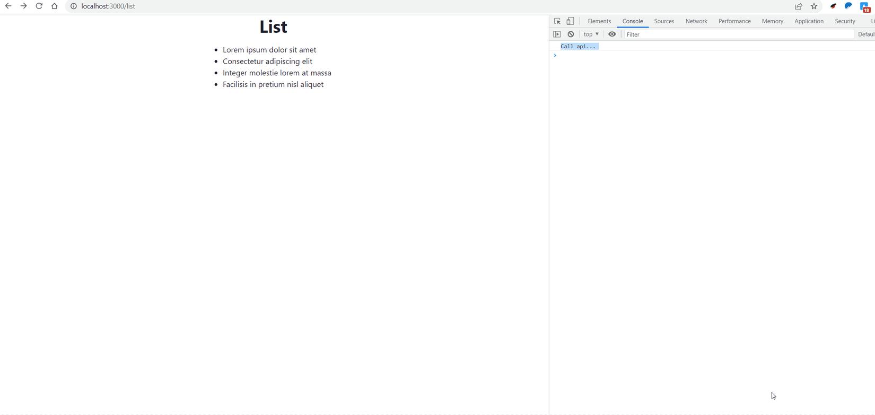Click 'Facilisis in pretium nisl aliquet' item
Image resolution: width=875 pixels, height=415 pixels.
pyautogui.click(x=273, y=85)
